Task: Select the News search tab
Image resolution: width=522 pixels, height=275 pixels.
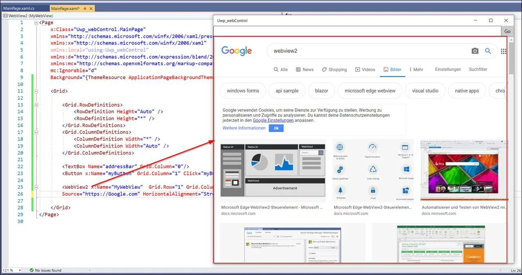Action: (x=305, y=70)
